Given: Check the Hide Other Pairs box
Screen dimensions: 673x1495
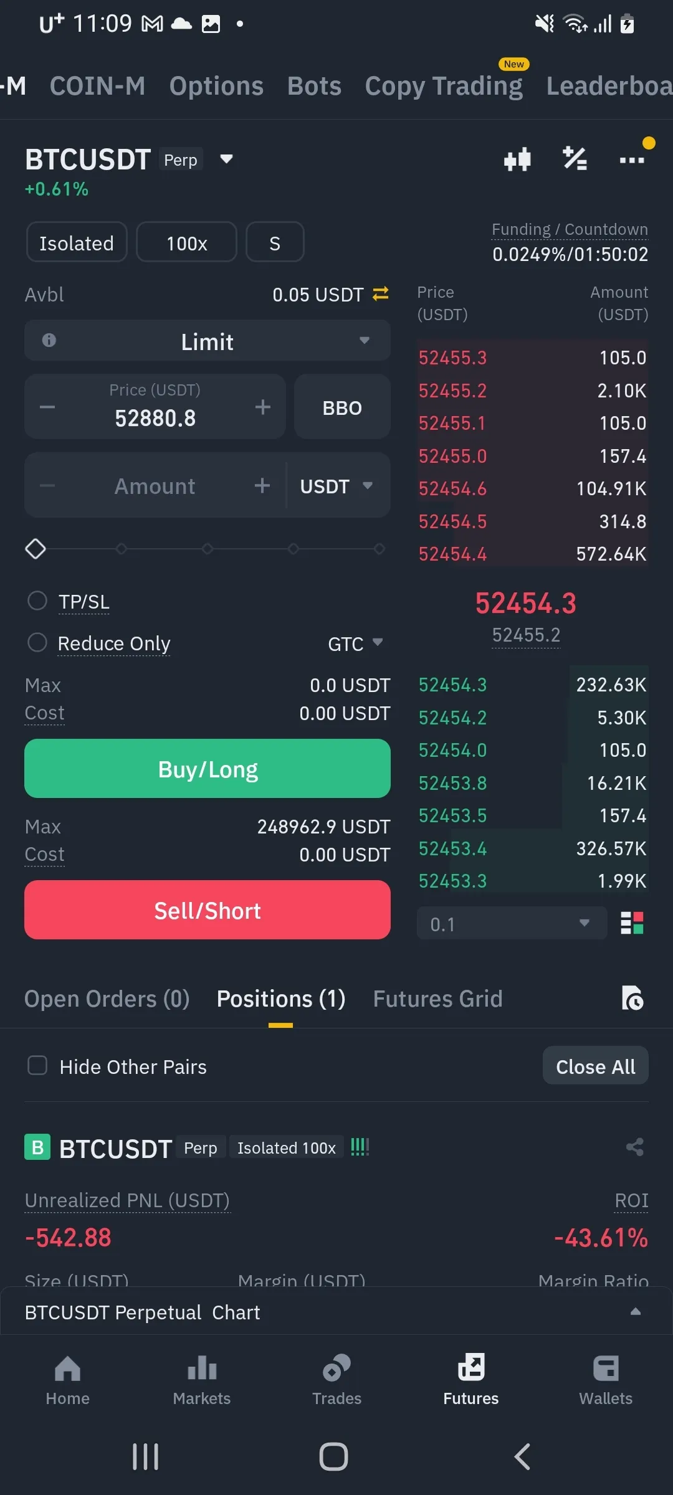Looking at the screenshot, I should [x=37, y=1066].
